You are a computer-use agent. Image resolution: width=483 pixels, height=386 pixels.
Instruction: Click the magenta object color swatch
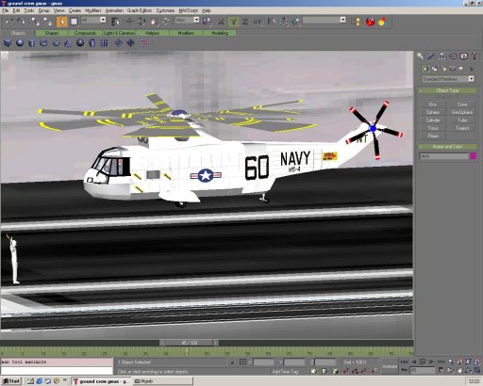coord(473,155)
